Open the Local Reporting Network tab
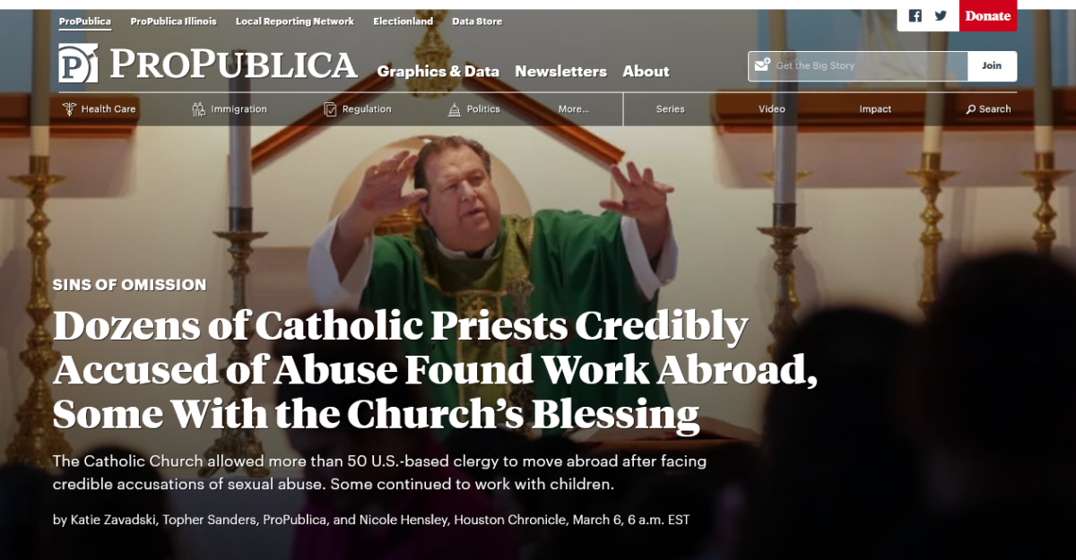Screen dimensions: 1076x560 295,22
